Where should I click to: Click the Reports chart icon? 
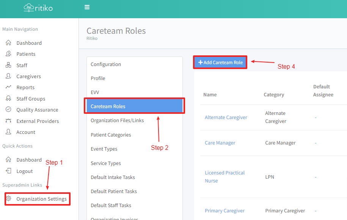pos(8,87)
